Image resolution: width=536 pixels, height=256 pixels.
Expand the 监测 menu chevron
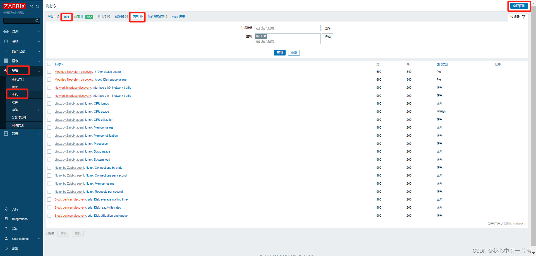39,32
